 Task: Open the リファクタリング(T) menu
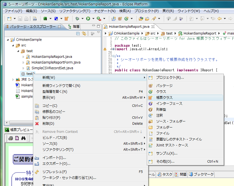75,11
